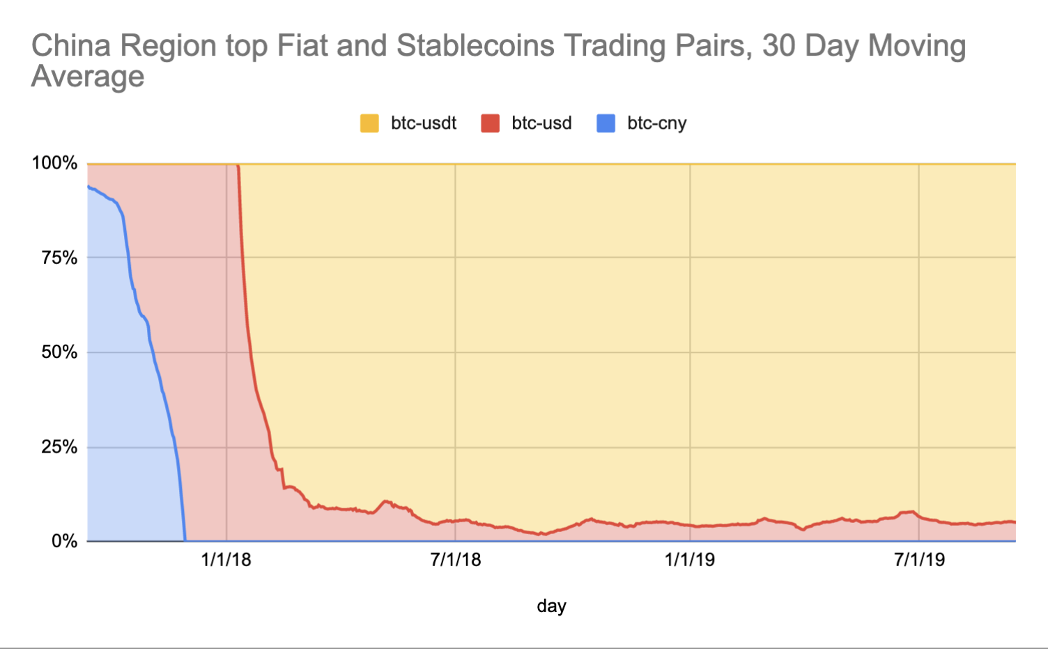Click the yellow btc-usdt legend swatch
Viewport: 1048px width, 649px height.
coord(369,123)
